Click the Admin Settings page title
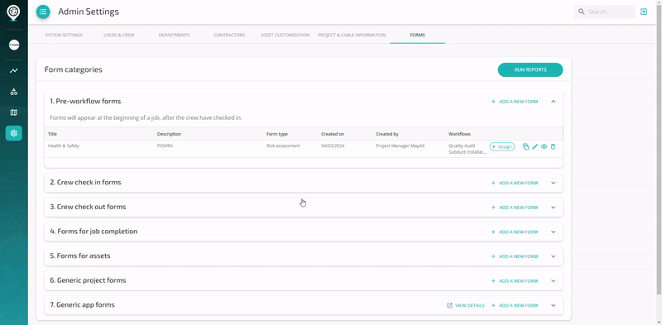662x325 pixels. 89,12
